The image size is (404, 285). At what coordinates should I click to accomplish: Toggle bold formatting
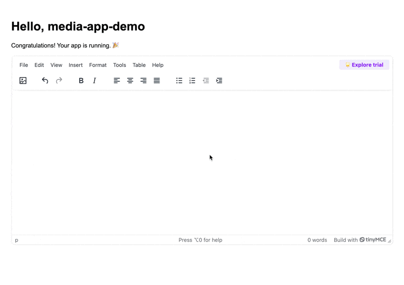(81, 81)
